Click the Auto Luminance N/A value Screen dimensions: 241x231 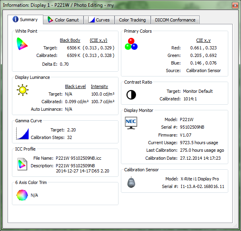[68, 109]
